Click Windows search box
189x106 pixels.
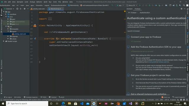tap(27, 103)
